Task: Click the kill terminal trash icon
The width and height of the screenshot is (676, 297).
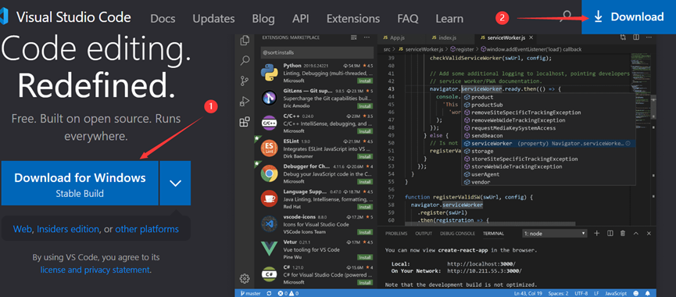Action: point(623,233)
